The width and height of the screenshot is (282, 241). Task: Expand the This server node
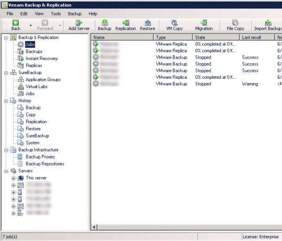(13, 178)
